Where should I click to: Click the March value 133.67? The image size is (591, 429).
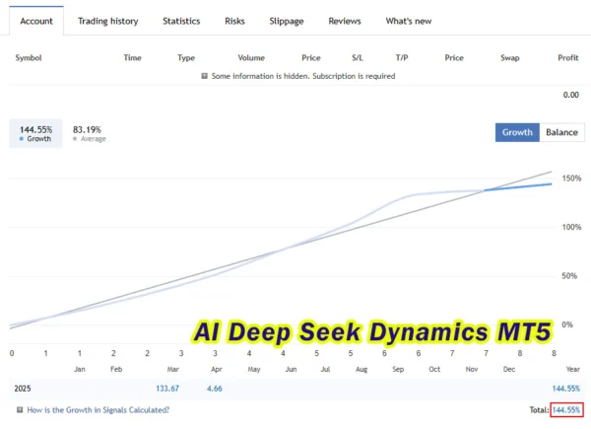pyautogui.click(x=167, y=389)
